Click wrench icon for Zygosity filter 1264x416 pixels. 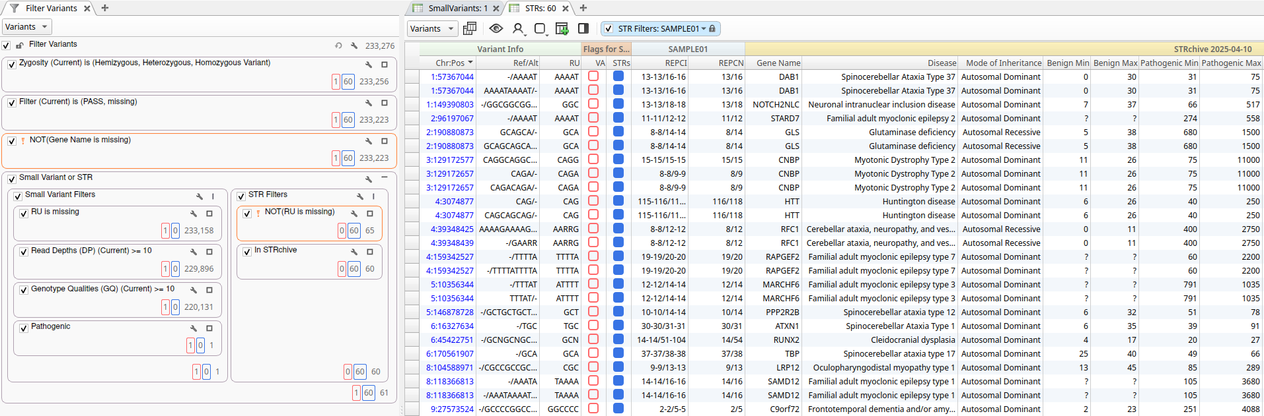tap(369, 65)
